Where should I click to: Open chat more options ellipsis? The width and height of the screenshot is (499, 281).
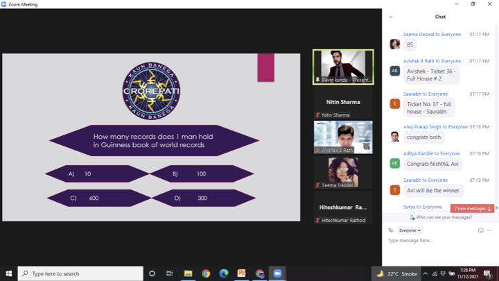489,230
